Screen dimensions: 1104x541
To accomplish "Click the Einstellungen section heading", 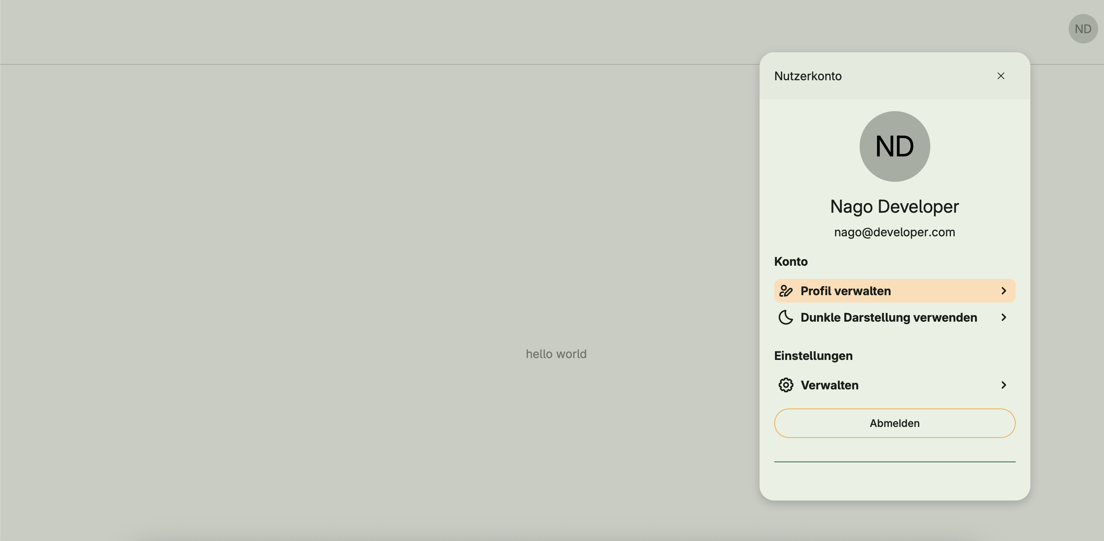I will click(x=813, y=356).
